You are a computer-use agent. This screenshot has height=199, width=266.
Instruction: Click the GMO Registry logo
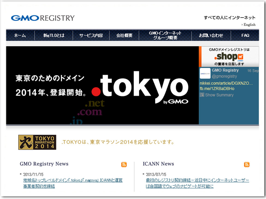click(43, 18)
